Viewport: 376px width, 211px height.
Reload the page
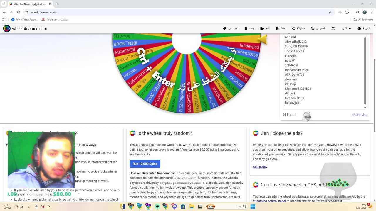click(x=18, y=12)
